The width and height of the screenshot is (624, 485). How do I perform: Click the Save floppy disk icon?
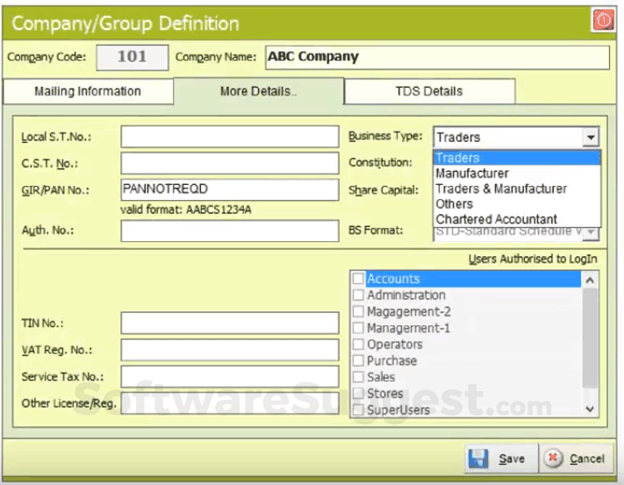478,458
